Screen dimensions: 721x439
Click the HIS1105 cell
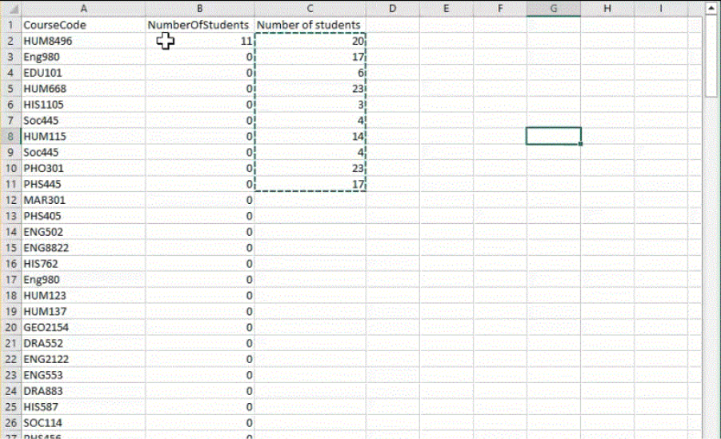point(83,105)
